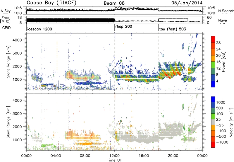This screenshot has width=234, height=162.
Task: Click the '18' tick on the frequency axis
Action: click(x=20, y=18)
